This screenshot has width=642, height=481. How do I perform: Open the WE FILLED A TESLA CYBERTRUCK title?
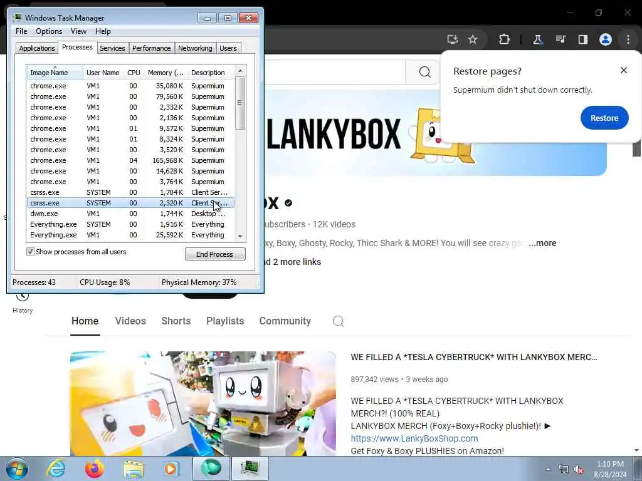(474, 357)
